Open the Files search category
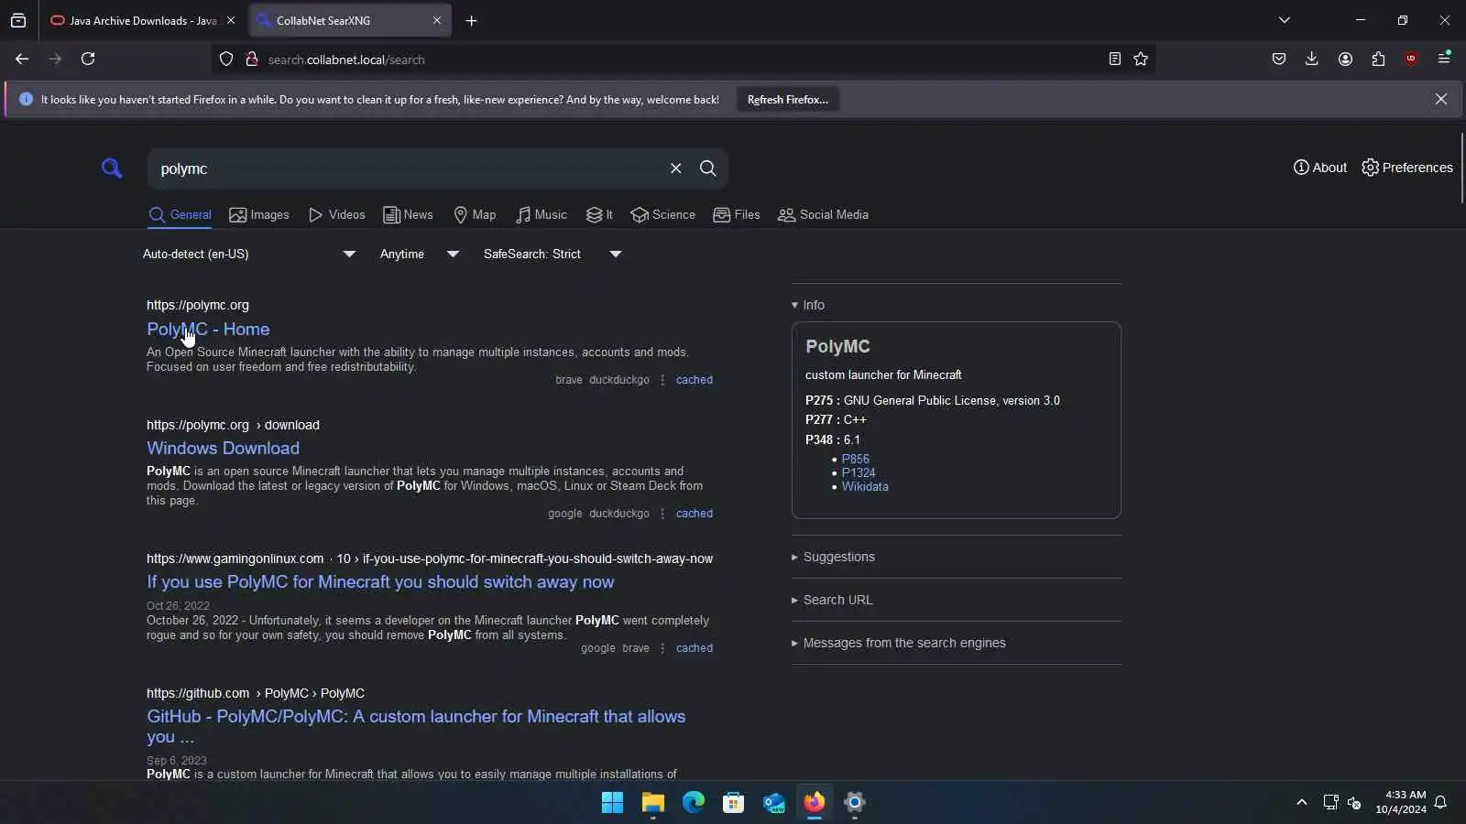Screen dimensions: 1466x824 [x=737, y=215]
